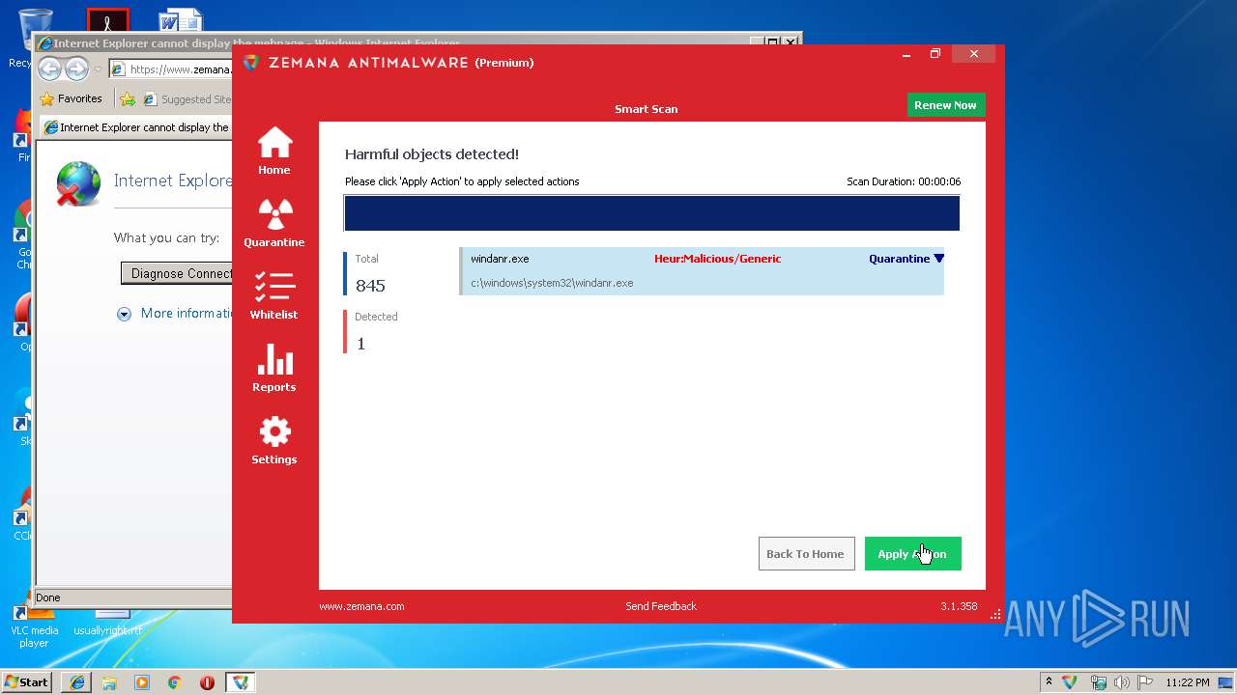Click the Zemana tray icon
Image resolution: width=1237 pixels, height=695 pixels.
[x=1070, y=681]
